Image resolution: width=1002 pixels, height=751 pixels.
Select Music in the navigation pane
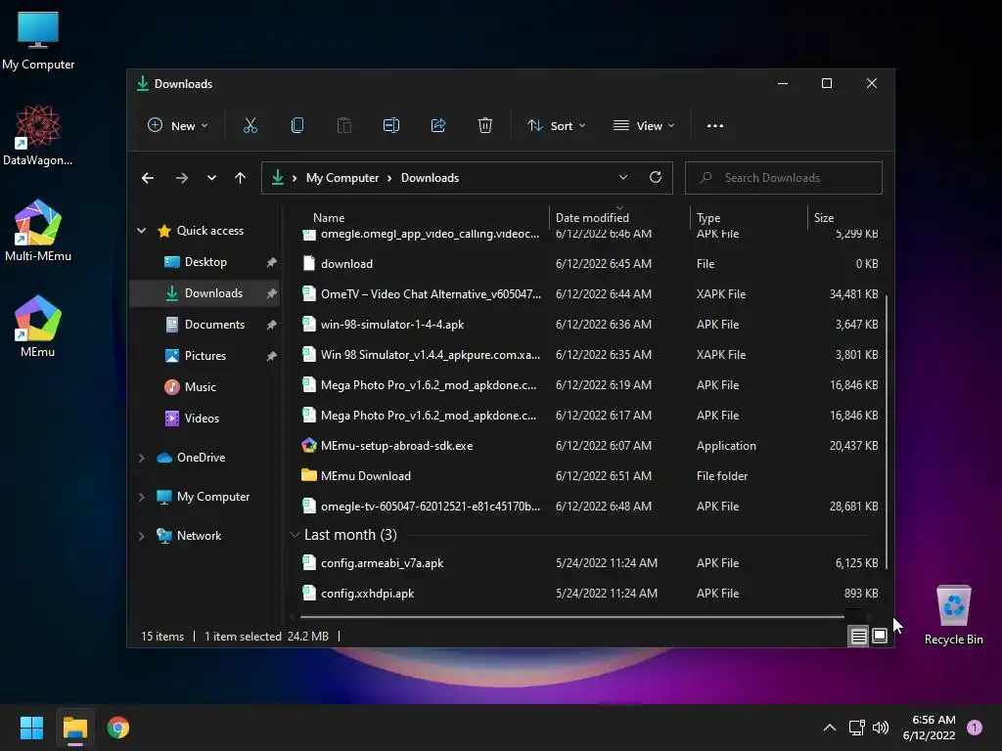click(x=205, y=387)
